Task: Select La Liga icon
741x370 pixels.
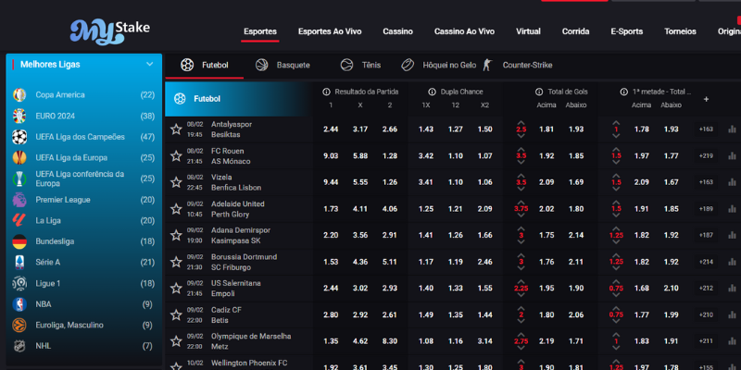Action: click(19, 220)
